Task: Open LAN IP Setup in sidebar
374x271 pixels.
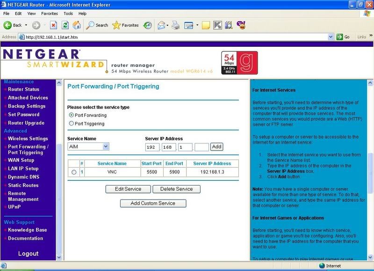Action: pos(23,169)
